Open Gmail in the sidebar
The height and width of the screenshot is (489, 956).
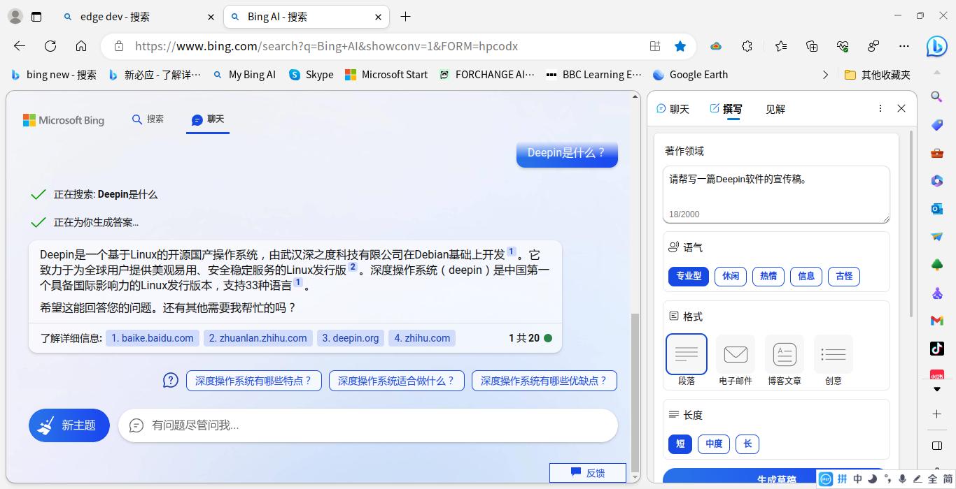(x=936, y=320)
